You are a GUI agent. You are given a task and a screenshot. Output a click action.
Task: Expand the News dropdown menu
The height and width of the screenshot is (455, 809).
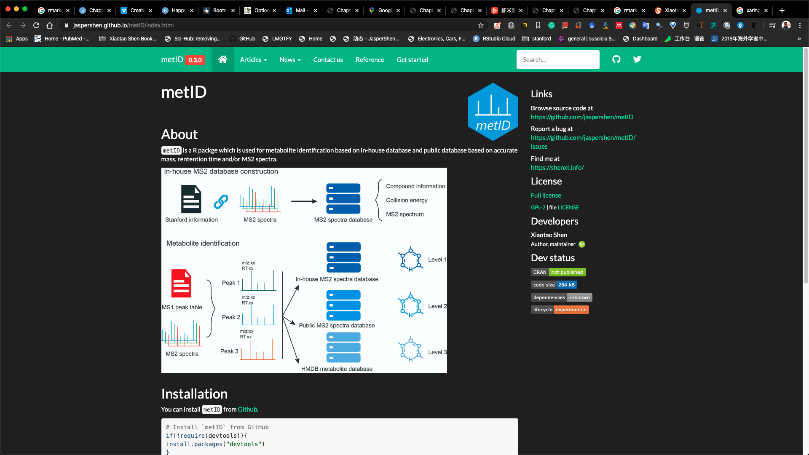click(x=290, y=60)
